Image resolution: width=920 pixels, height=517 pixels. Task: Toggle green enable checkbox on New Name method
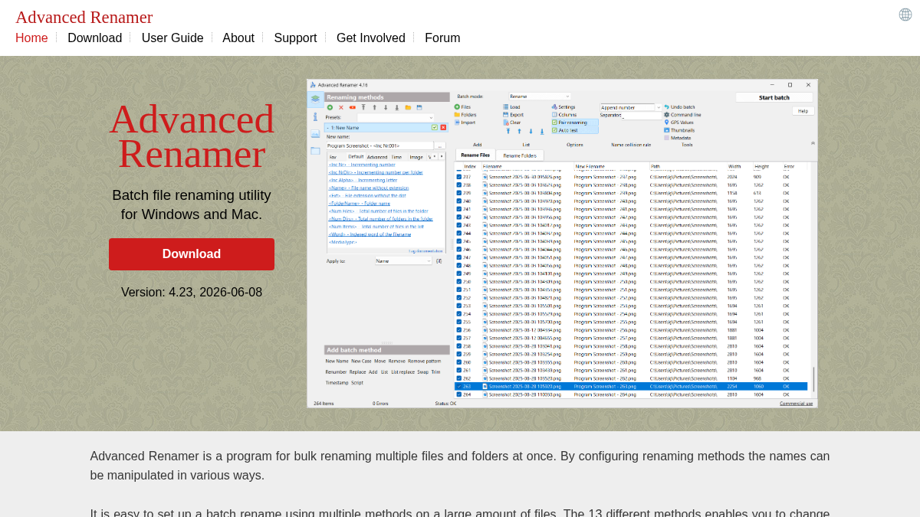tap(435, 127)
